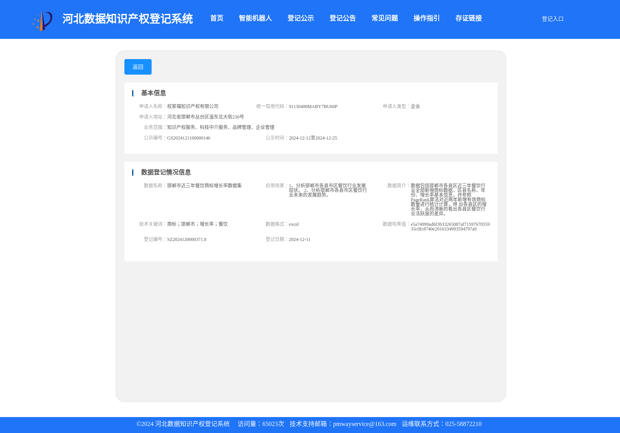Click the 返回 button
620x433 pixels.
(138, 67)
